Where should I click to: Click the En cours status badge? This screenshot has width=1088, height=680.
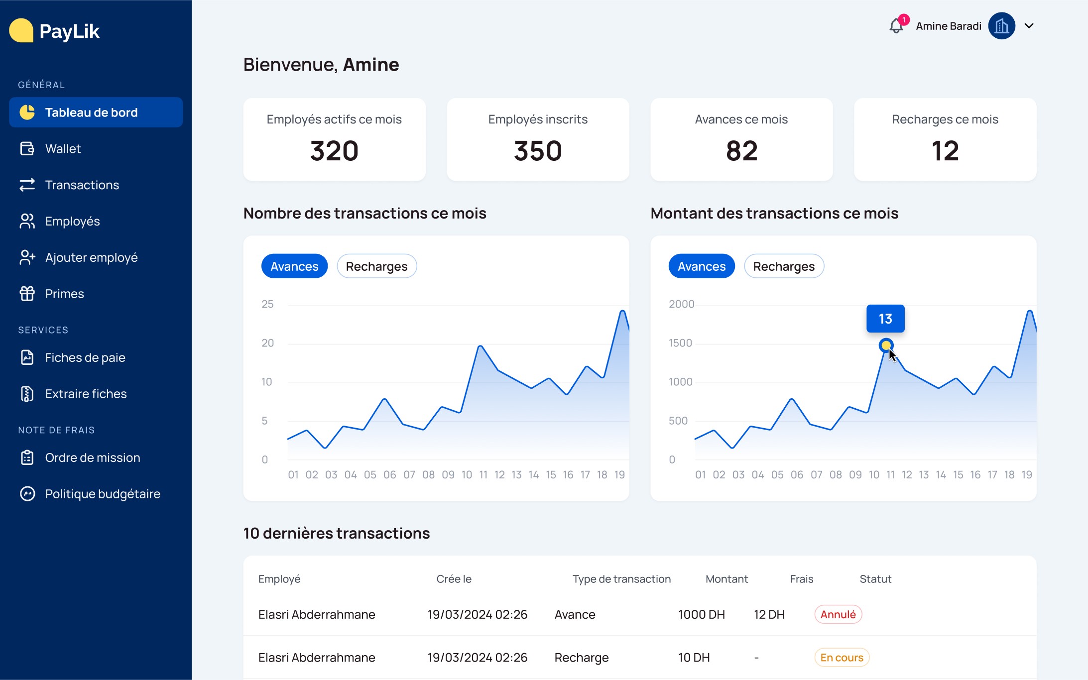point(842,658)
